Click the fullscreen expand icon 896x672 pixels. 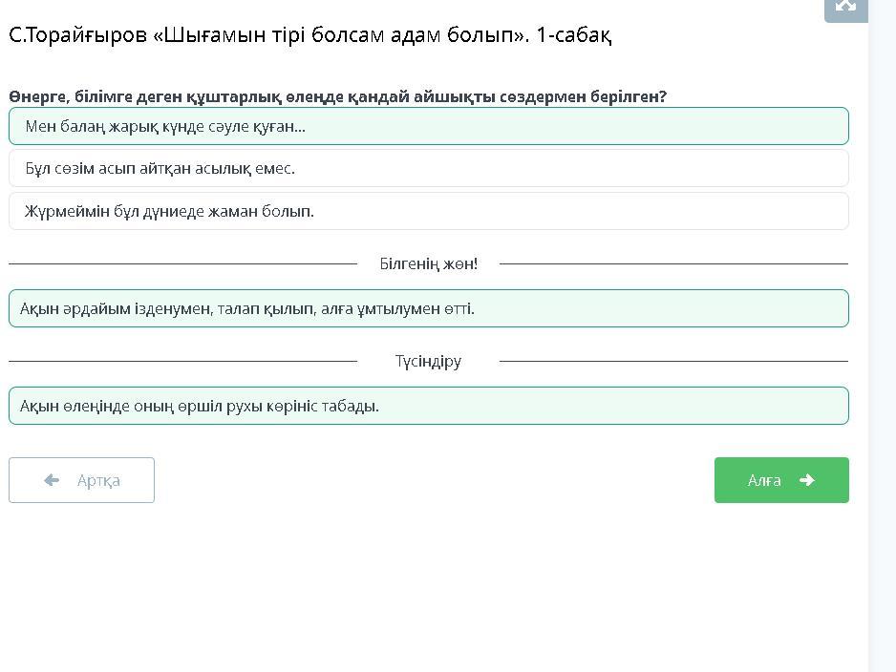845,6
